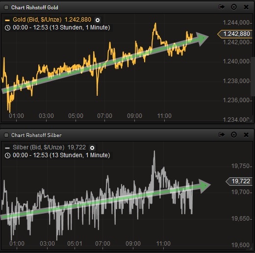Click the gray Silber series color swatch
Viewport: 255px width, 253px height.
coord(7,148)
